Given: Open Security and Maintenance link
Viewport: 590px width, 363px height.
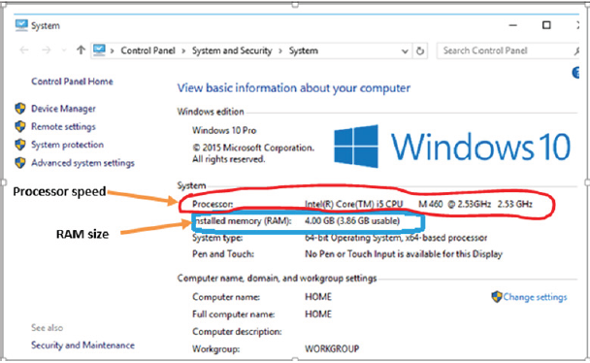Looking at the screenshot, I should (82, 345).
